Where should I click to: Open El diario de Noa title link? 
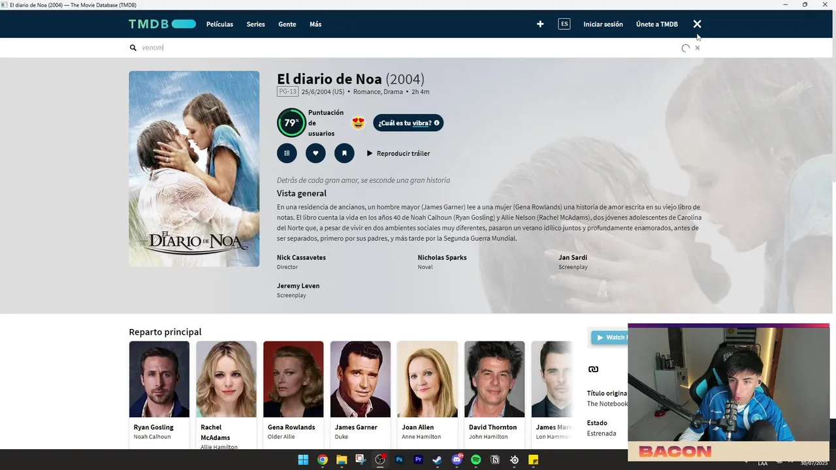click(x=329, y=79)
